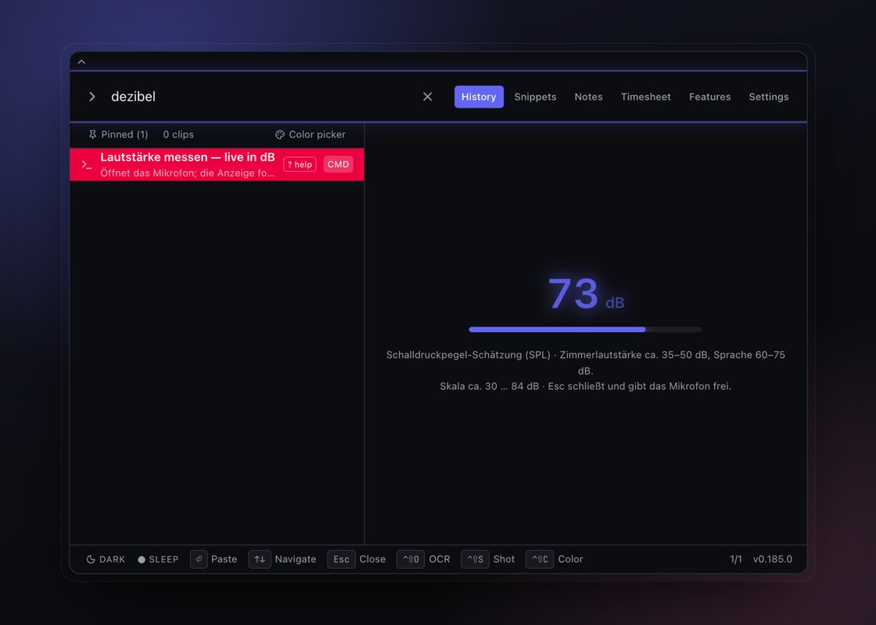The height and width of the screenshot is (625, 876).
Task: Go to the Notes tab
Action: 588,97
